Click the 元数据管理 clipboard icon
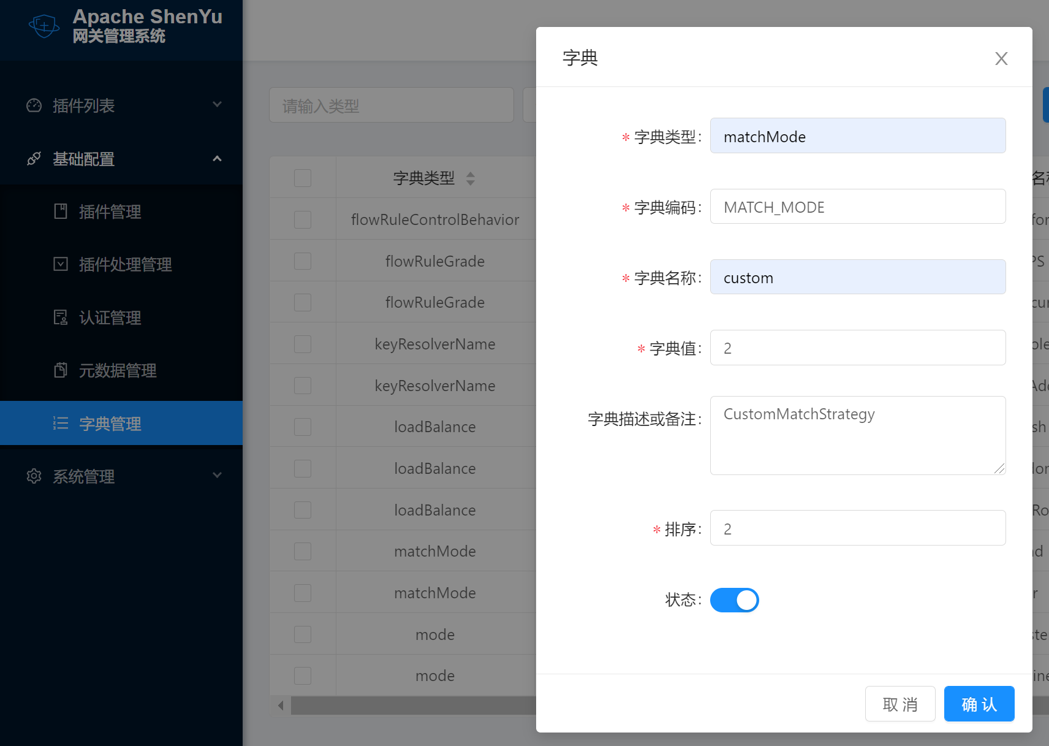This screenshot has width=1049, height=746. click(61, 370)
